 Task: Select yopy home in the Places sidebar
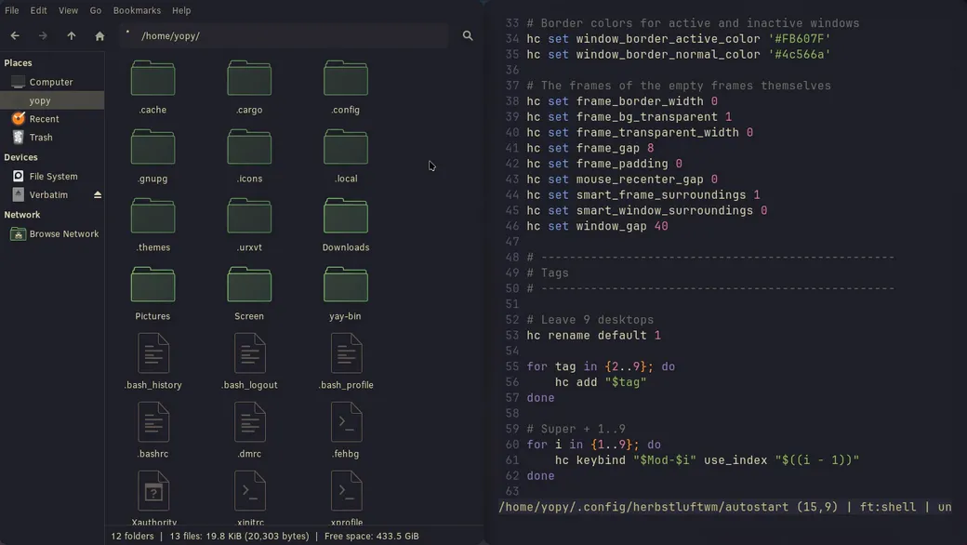(52, 100)
